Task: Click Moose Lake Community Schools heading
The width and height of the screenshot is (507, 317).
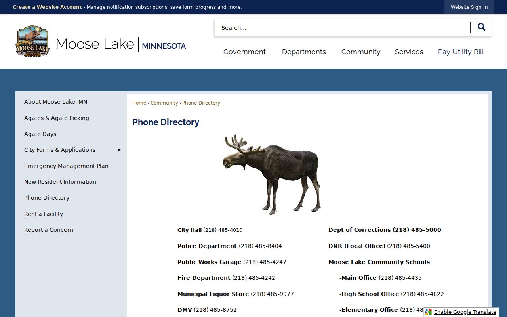Action: pos(379,262)
